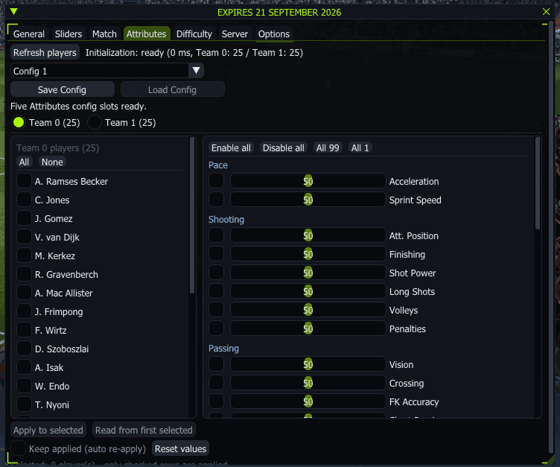This screenshot has height=467, width=560.
Task: Click Save Config
Action: (x=62, y=89)
